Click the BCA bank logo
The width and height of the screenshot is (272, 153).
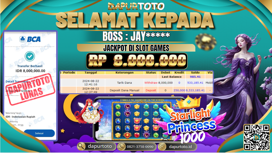30,39
